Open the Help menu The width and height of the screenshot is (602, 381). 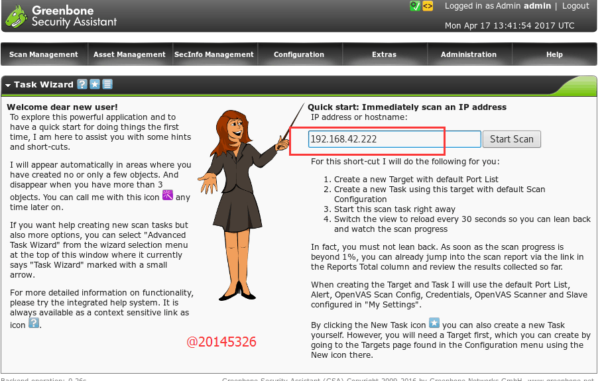(x=554, y=54)
